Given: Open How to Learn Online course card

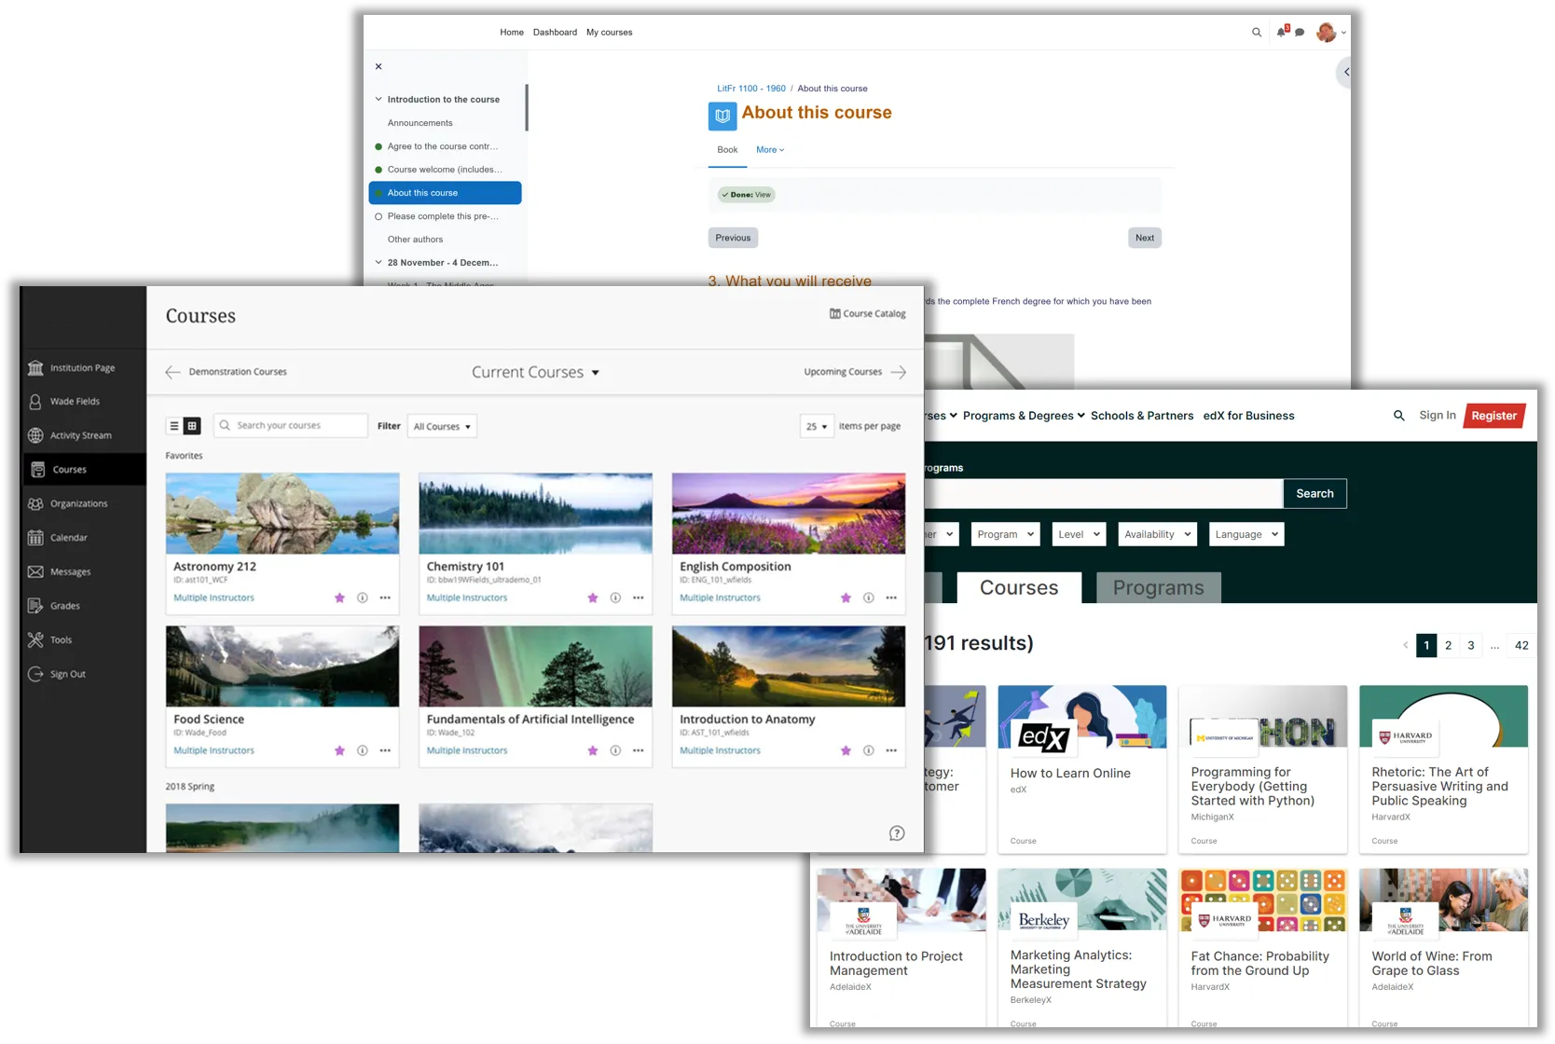Looking at the screenshot, I should coord(1081,769).
